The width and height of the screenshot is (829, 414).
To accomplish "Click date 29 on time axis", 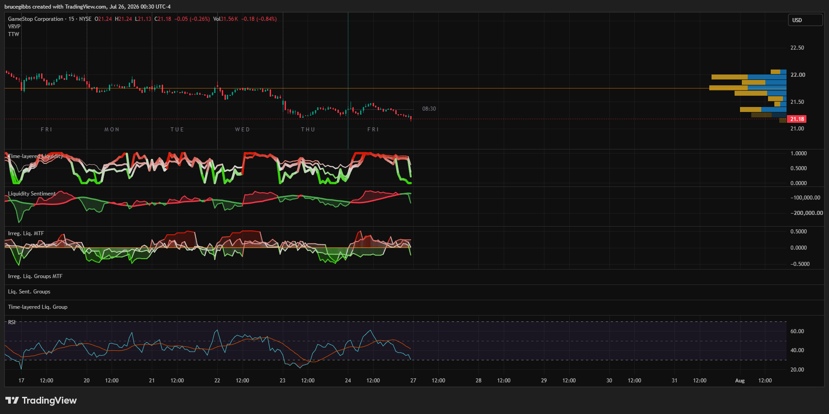I will [544, 381].
